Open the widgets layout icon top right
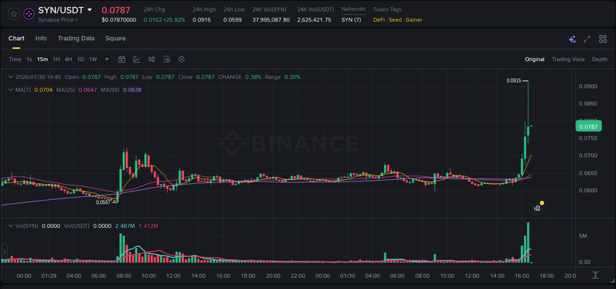Screen dimensions: 616x289 603,38
